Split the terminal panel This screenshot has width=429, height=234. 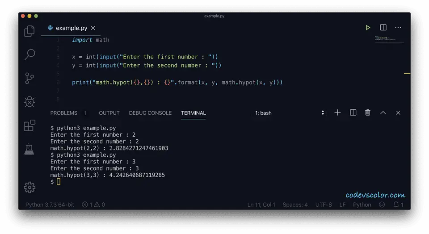[353, 113]
